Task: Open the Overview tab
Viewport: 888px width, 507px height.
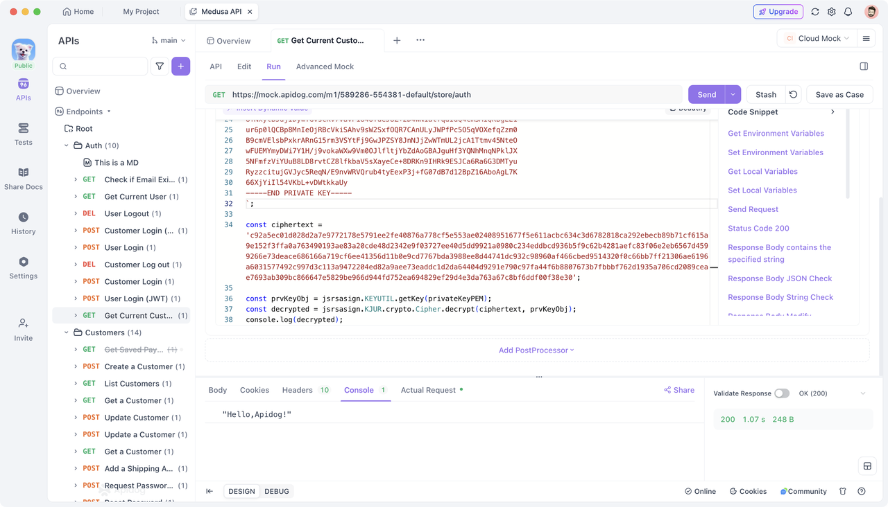Action: [x=229, y=41]
